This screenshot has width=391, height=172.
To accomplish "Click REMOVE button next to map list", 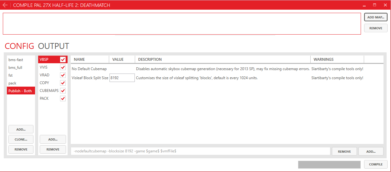I will pos(376,28).
